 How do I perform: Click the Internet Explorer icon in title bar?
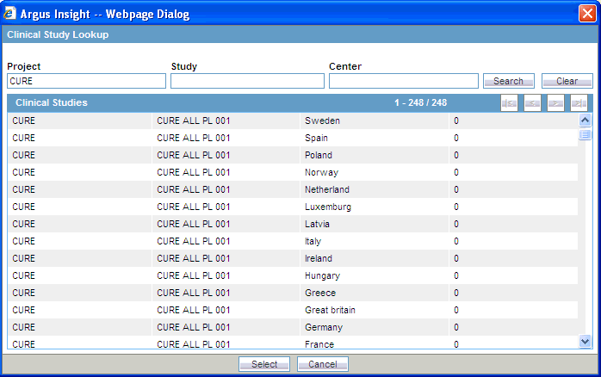(9, 14)
